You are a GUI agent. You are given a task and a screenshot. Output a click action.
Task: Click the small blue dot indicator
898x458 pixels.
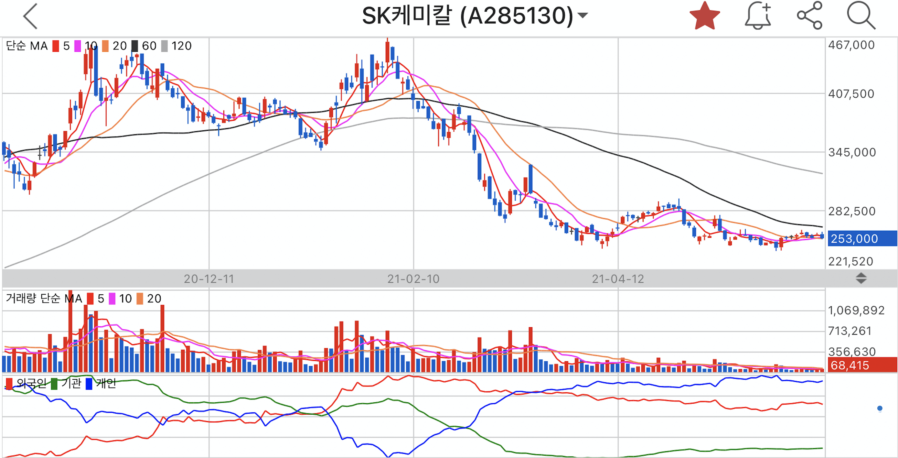[880, 408]
